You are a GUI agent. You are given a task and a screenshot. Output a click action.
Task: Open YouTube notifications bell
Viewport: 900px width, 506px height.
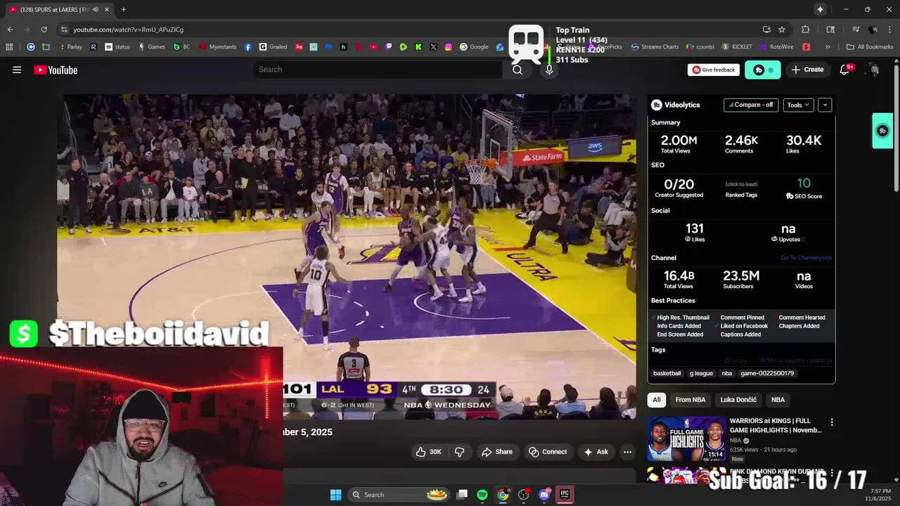(845, 70)
